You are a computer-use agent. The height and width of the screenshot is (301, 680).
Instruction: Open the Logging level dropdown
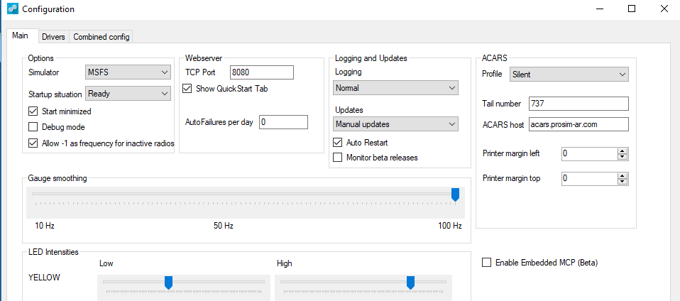[x=395, y=88]
